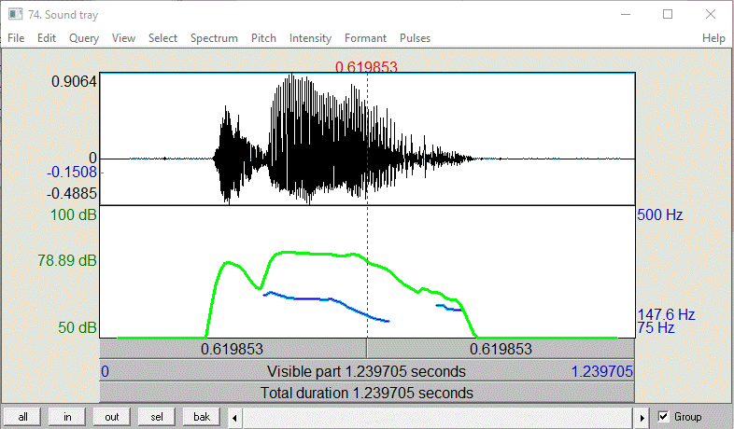The height and width of the screenshot is (429, 734).
Task: Click the 78.89 dB intensity value
Action: [x=67, y=260]
